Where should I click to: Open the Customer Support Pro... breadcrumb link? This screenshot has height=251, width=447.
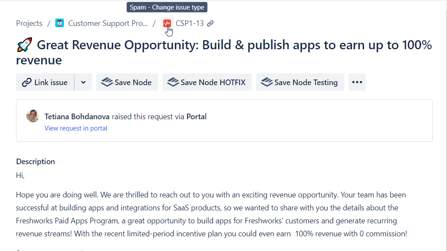[x=108, y=23]
